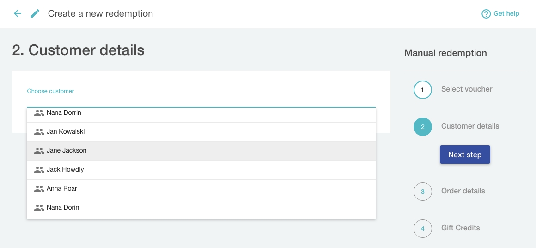Click the people icon beside Jan Kowalski
536x248 pixels.
pos(39,132)
